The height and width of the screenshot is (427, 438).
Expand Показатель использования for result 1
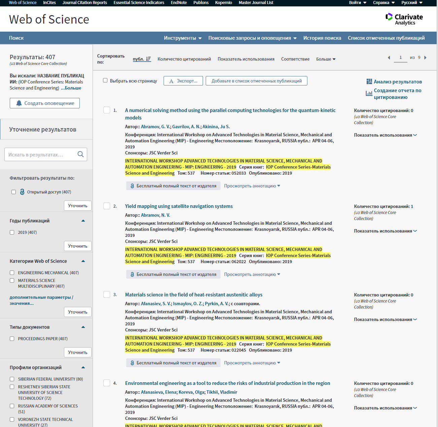click(385, 135)
